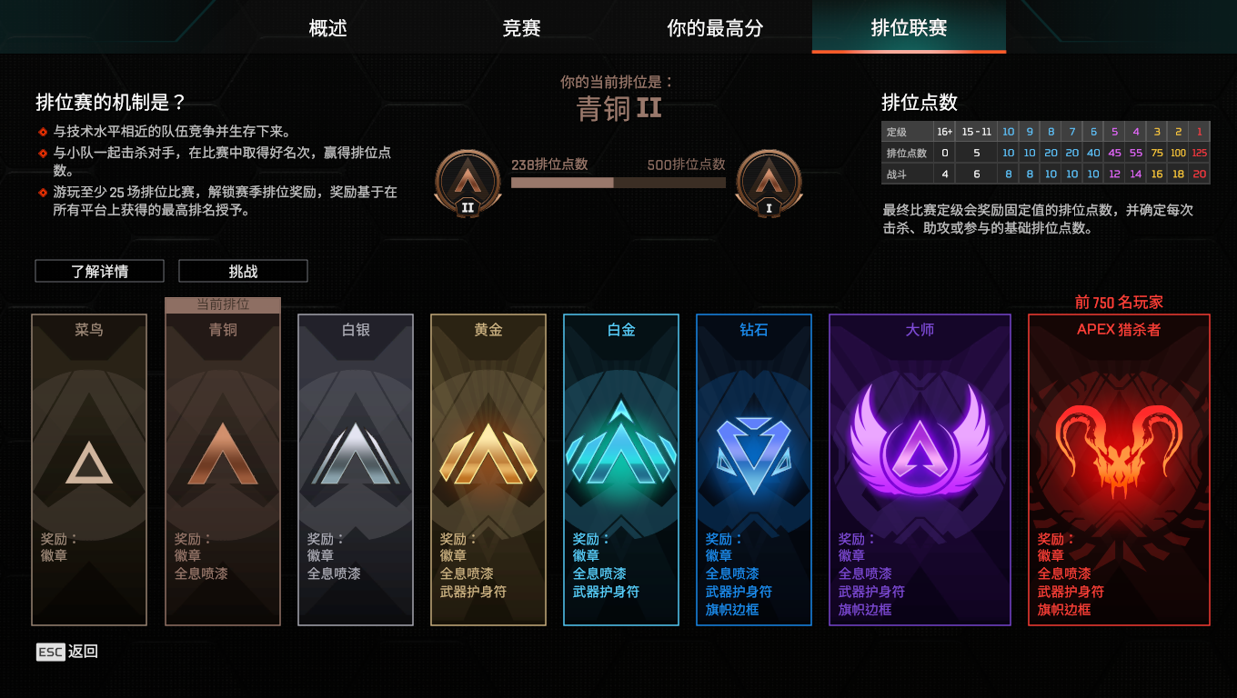
Task: Click ESC 返回 to go back
Action: pos(67,651)
